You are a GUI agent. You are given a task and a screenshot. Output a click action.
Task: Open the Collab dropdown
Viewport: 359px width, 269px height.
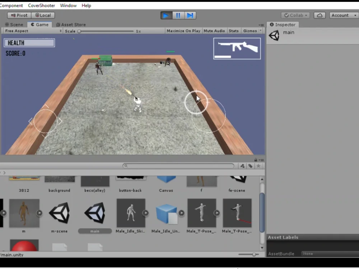(x=295, y=15)
